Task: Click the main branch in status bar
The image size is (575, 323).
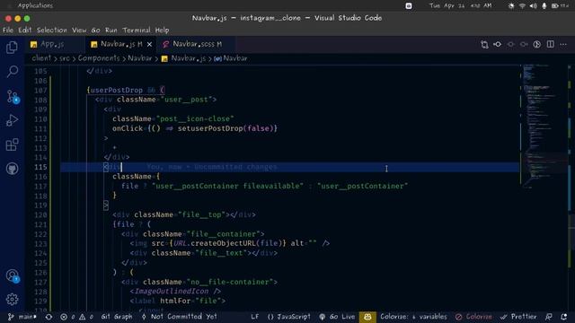Action: (22, 317)
